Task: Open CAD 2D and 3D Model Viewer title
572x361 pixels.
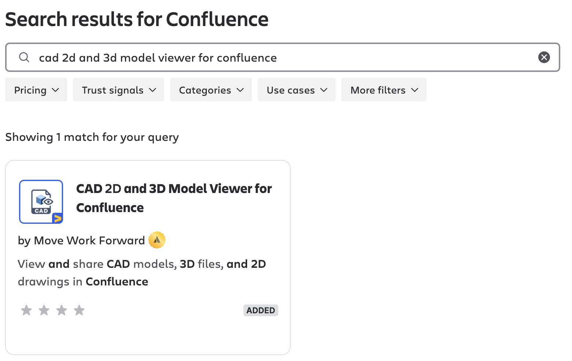Action: coord(174,198)
